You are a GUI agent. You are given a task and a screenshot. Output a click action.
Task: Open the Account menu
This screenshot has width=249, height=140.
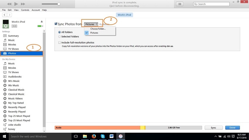[x=36, y=10]
